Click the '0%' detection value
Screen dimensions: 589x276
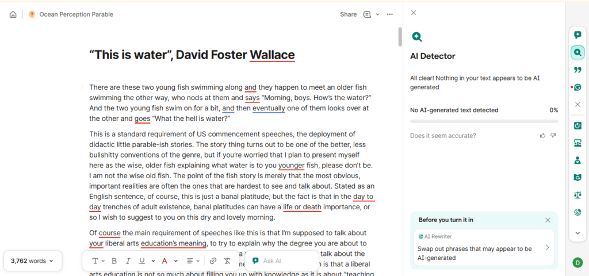coord(553,110)
